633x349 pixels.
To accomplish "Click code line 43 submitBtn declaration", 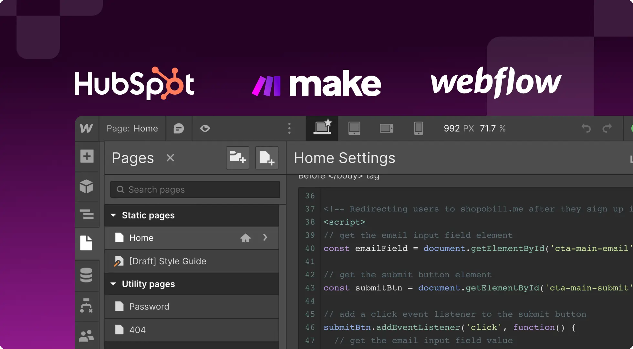I will (x=478, y=288).
